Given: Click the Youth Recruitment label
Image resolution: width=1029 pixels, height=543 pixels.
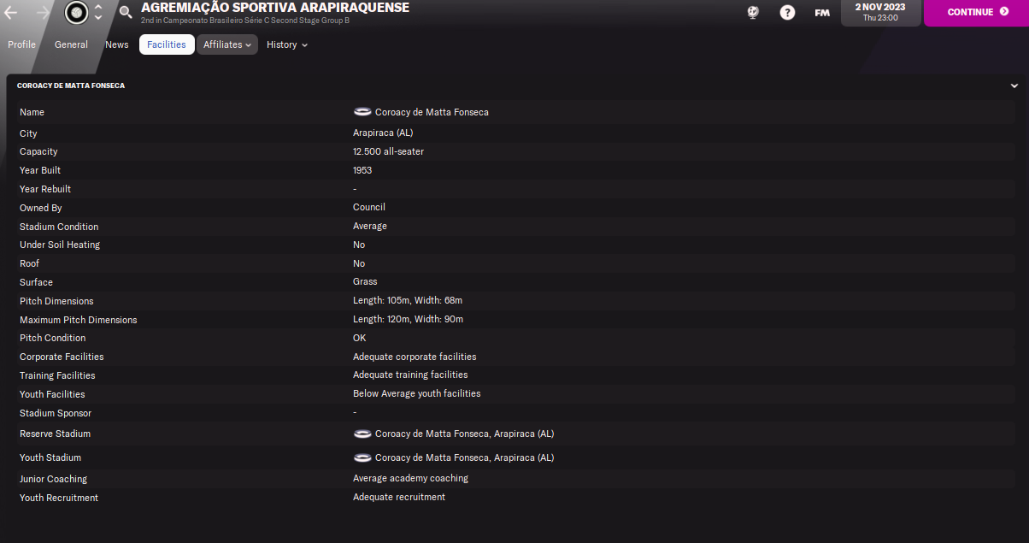Looking at the screenshot, I should pyautogui.click(x=59, y=498).
